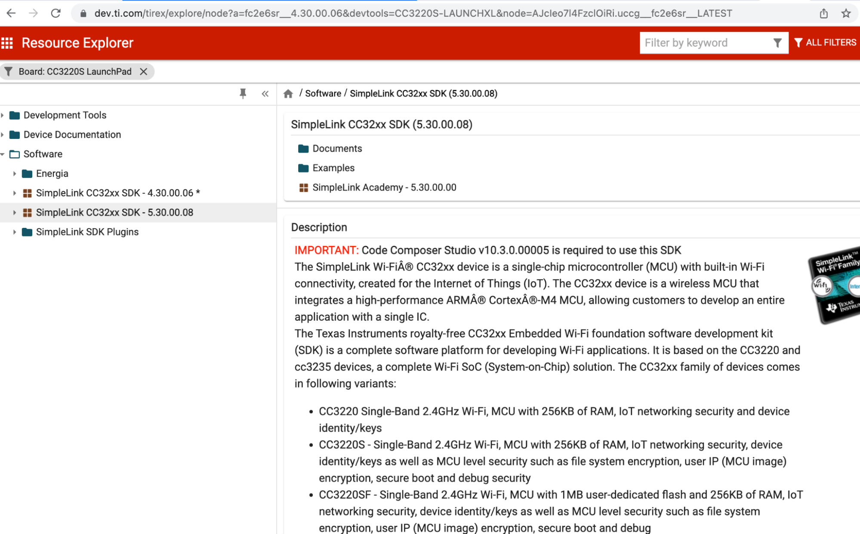
Task: Open SimpleLink Academy 5.30.00.00
Action: 384,187
